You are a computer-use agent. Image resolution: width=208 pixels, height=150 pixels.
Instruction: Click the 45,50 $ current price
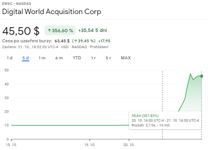[x=21, y=31]
